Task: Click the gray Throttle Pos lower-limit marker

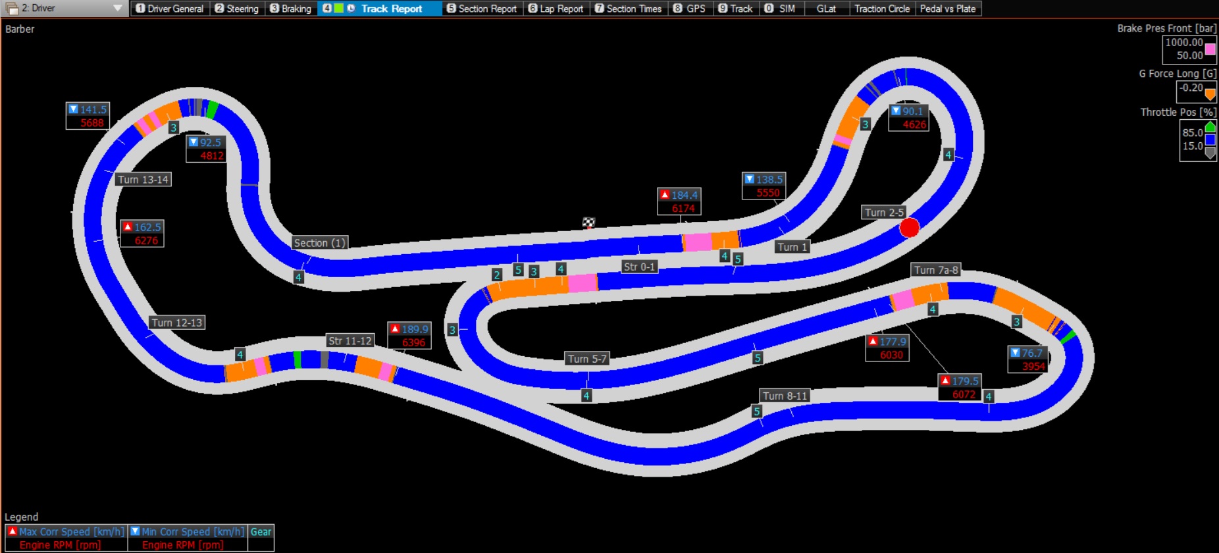Action: click(1210, 153)
